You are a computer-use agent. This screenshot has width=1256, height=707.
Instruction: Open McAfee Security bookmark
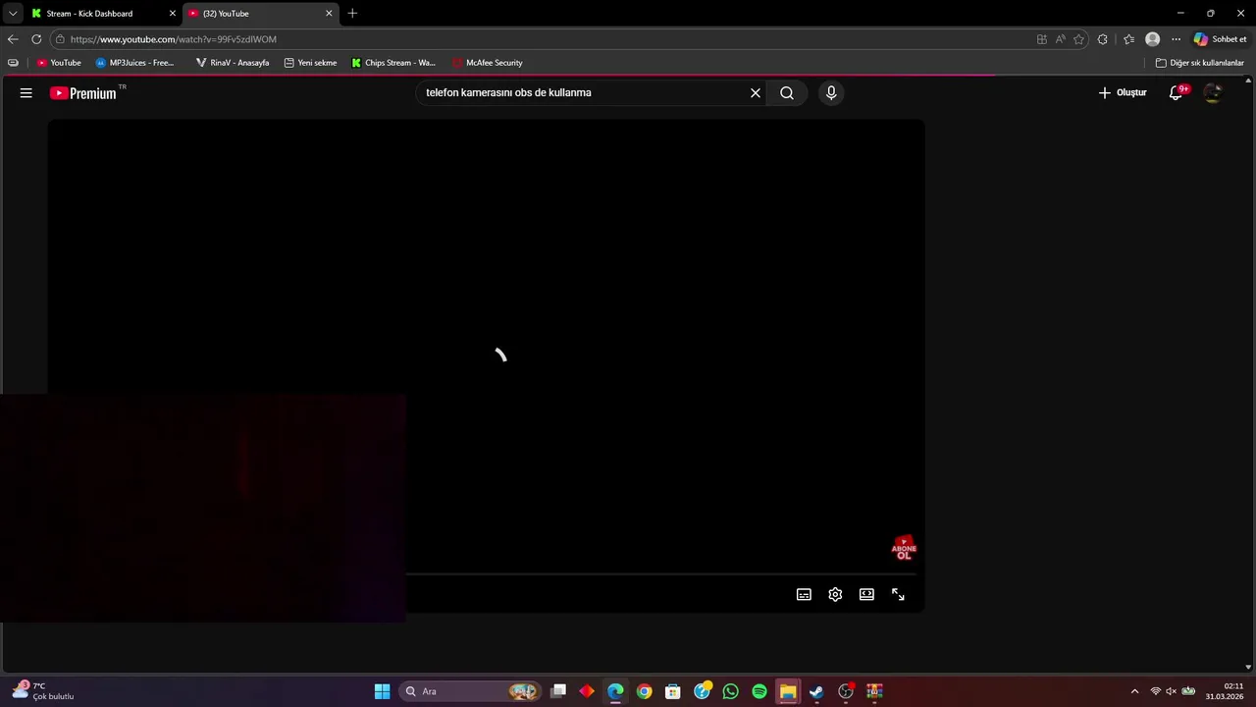pyautogui.click(x=487, y=63)
